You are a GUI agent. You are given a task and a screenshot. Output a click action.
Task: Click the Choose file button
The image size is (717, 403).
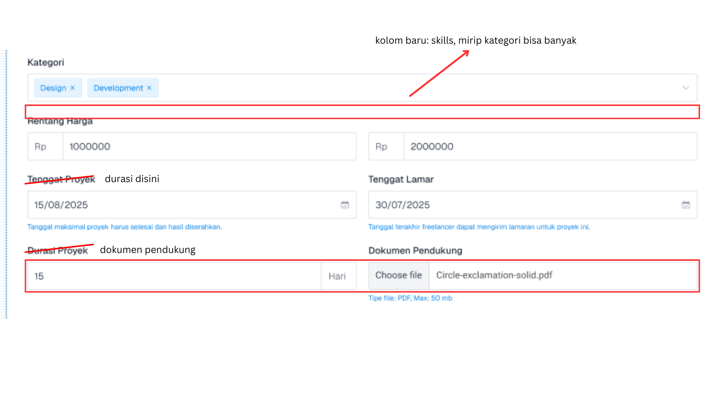398,275
